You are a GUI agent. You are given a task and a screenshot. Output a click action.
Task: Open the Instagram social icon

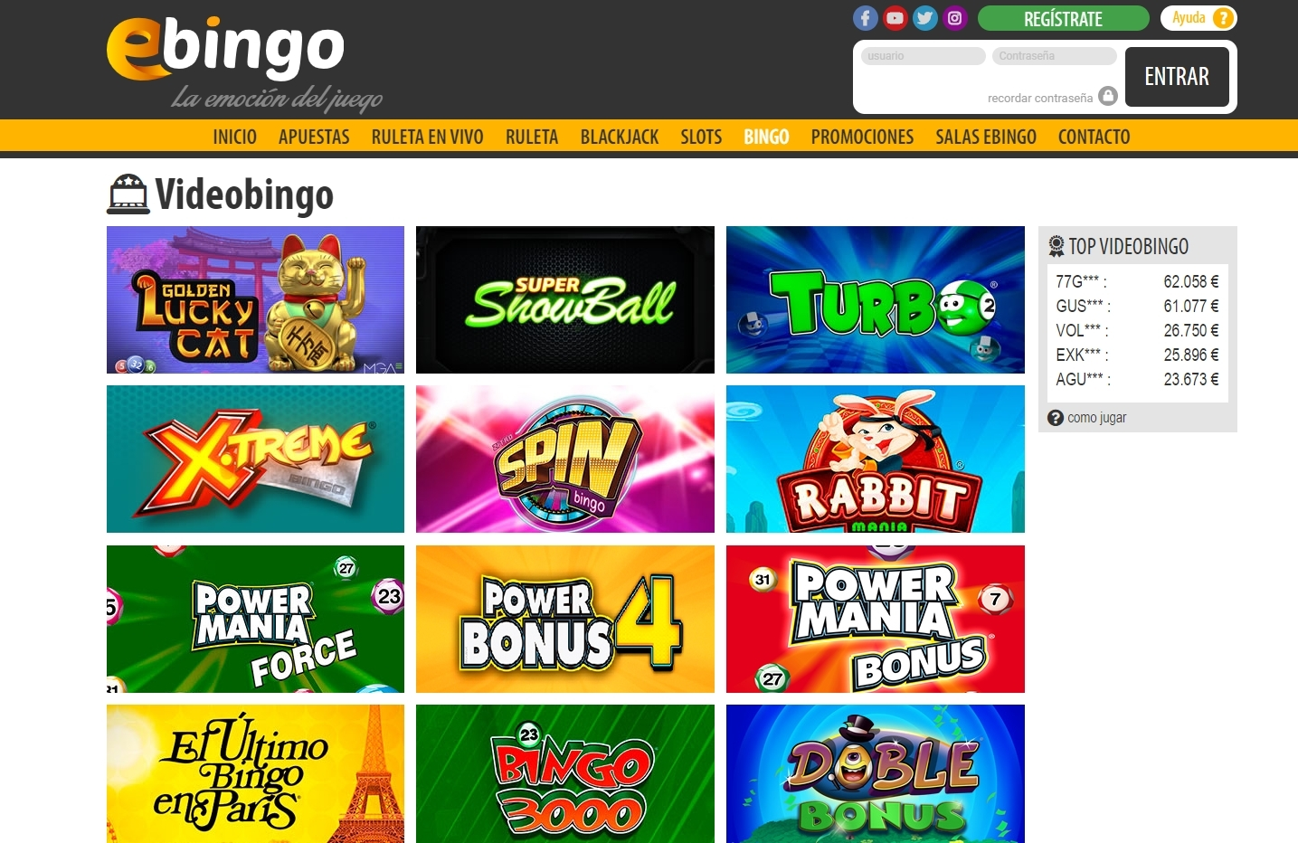click(x=954, y=18)
